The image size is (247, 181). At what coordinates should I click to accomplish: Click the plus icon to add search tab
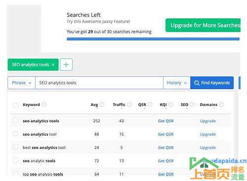(66, 65)
